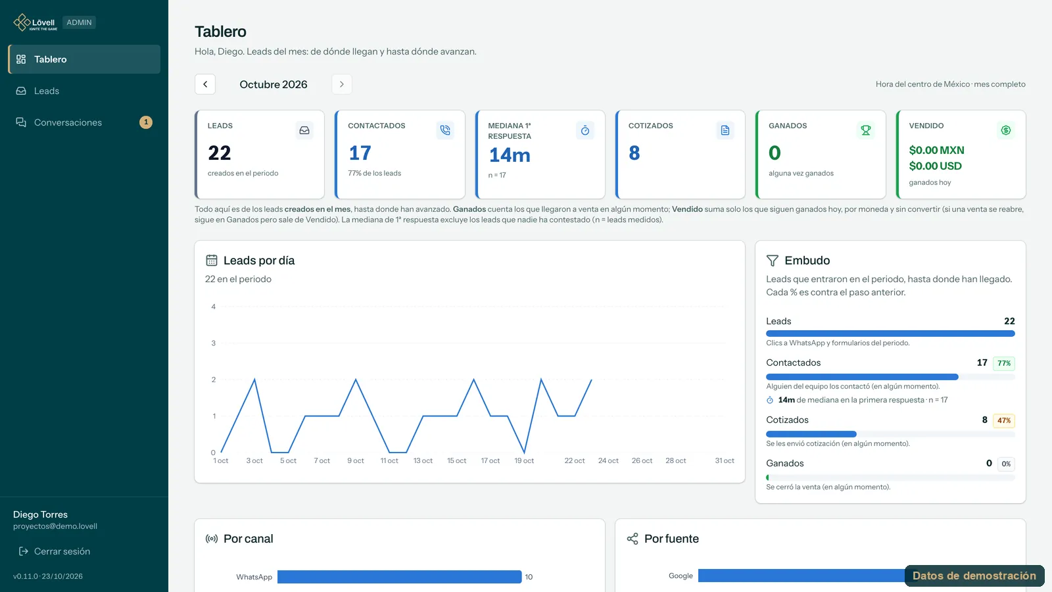Open the Tablero menu item

coord(84,59)
